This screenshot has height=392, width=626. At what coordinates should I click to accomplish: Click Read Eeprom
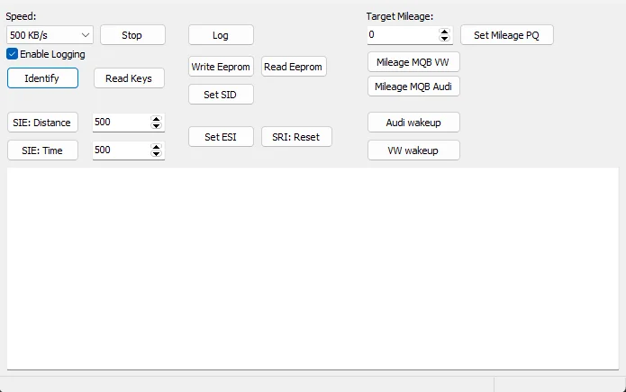(294, 67)
